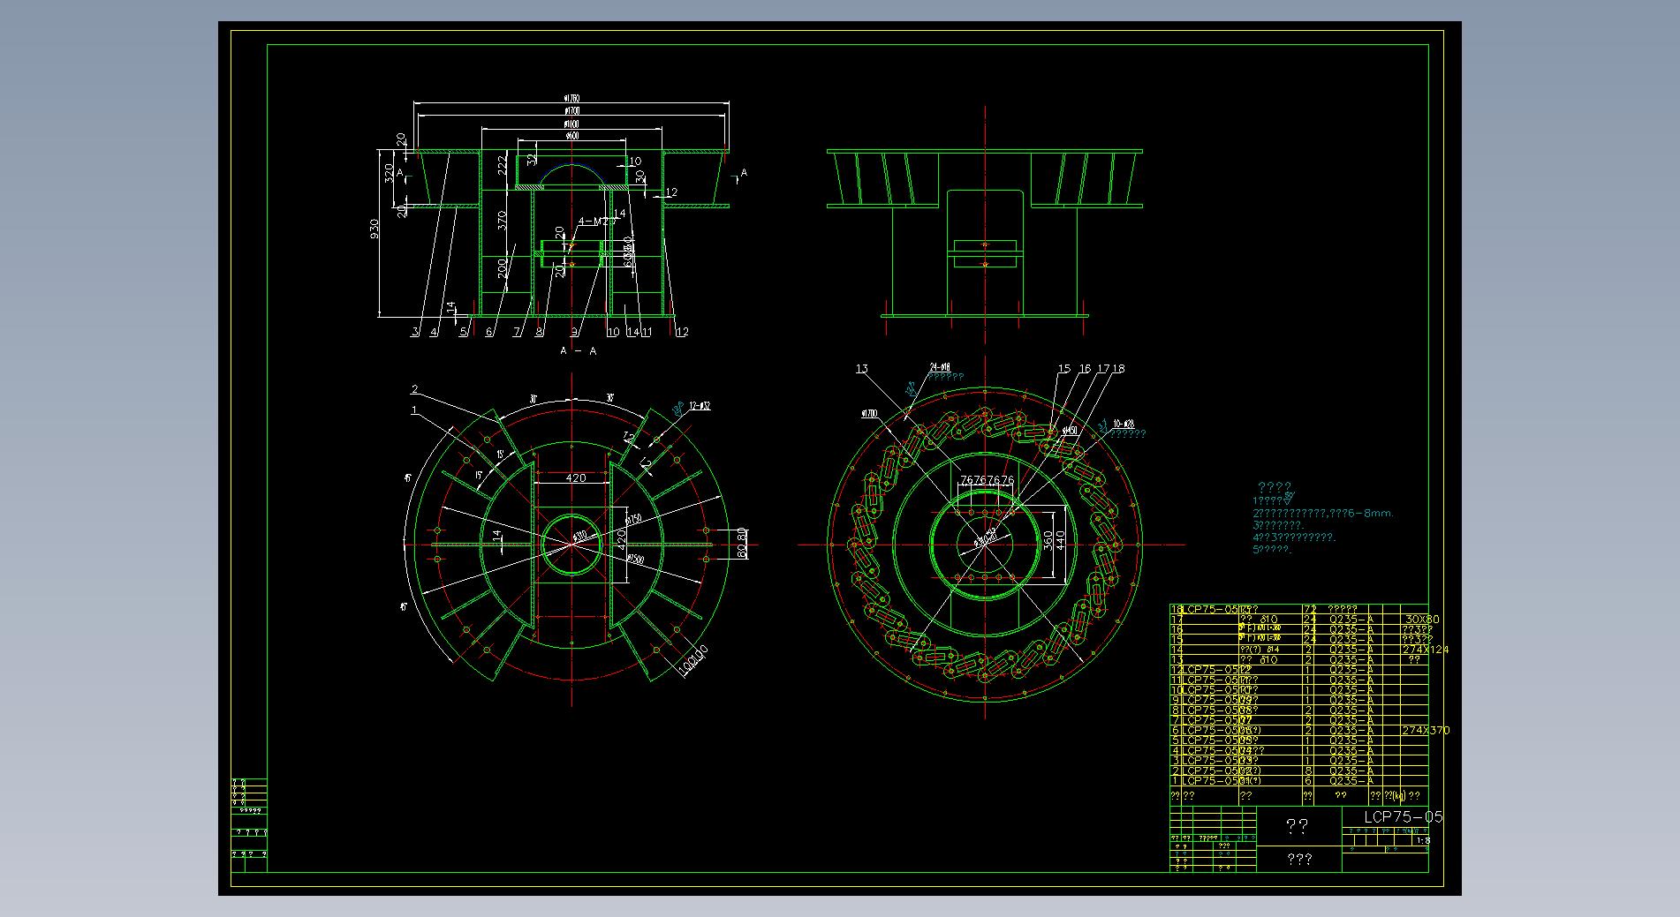Click the 10-ø28 hole callout
The height and width of the screenshot is (917, 1680).
pyautogui.click(x=1124, y=425)
